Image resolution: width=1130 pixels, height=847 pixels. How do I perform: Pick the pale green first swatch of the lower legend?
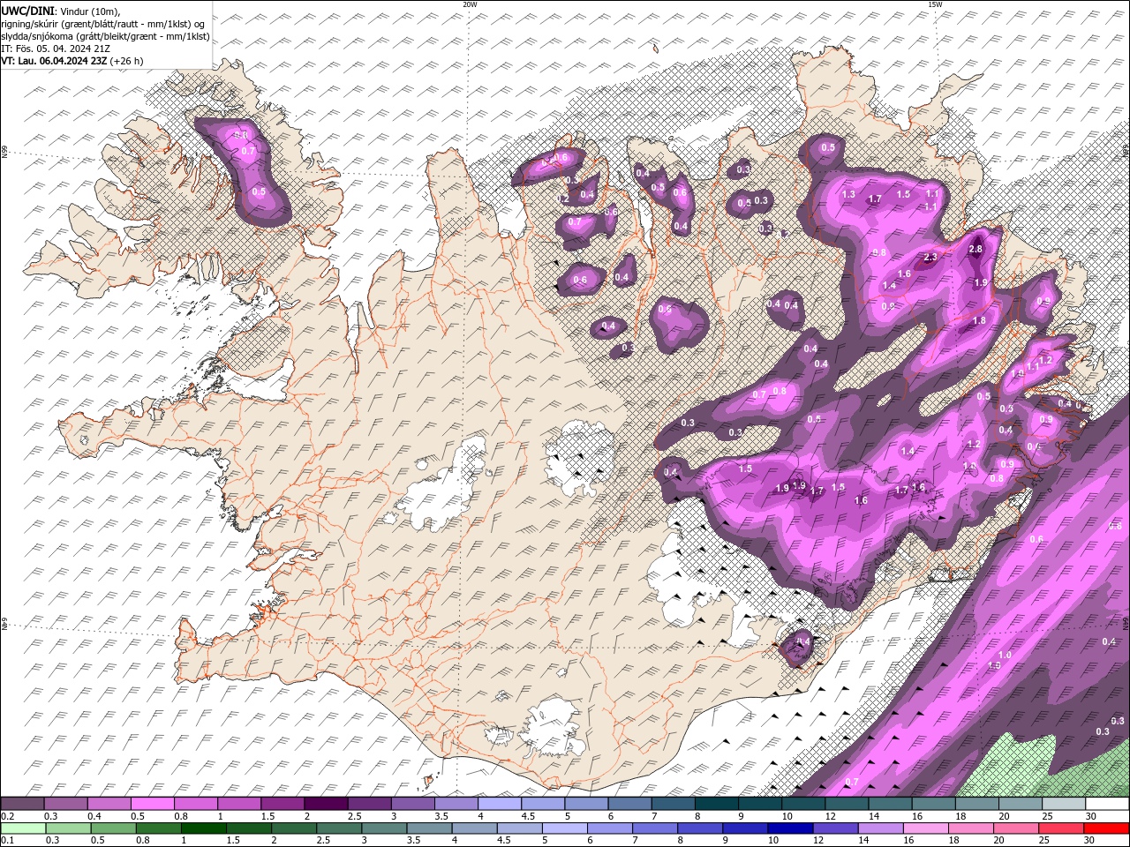[23, 828]
